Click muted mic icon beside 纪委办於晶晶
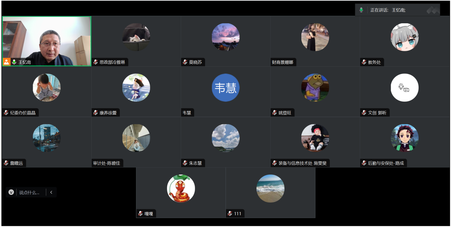 pos(6,113)
